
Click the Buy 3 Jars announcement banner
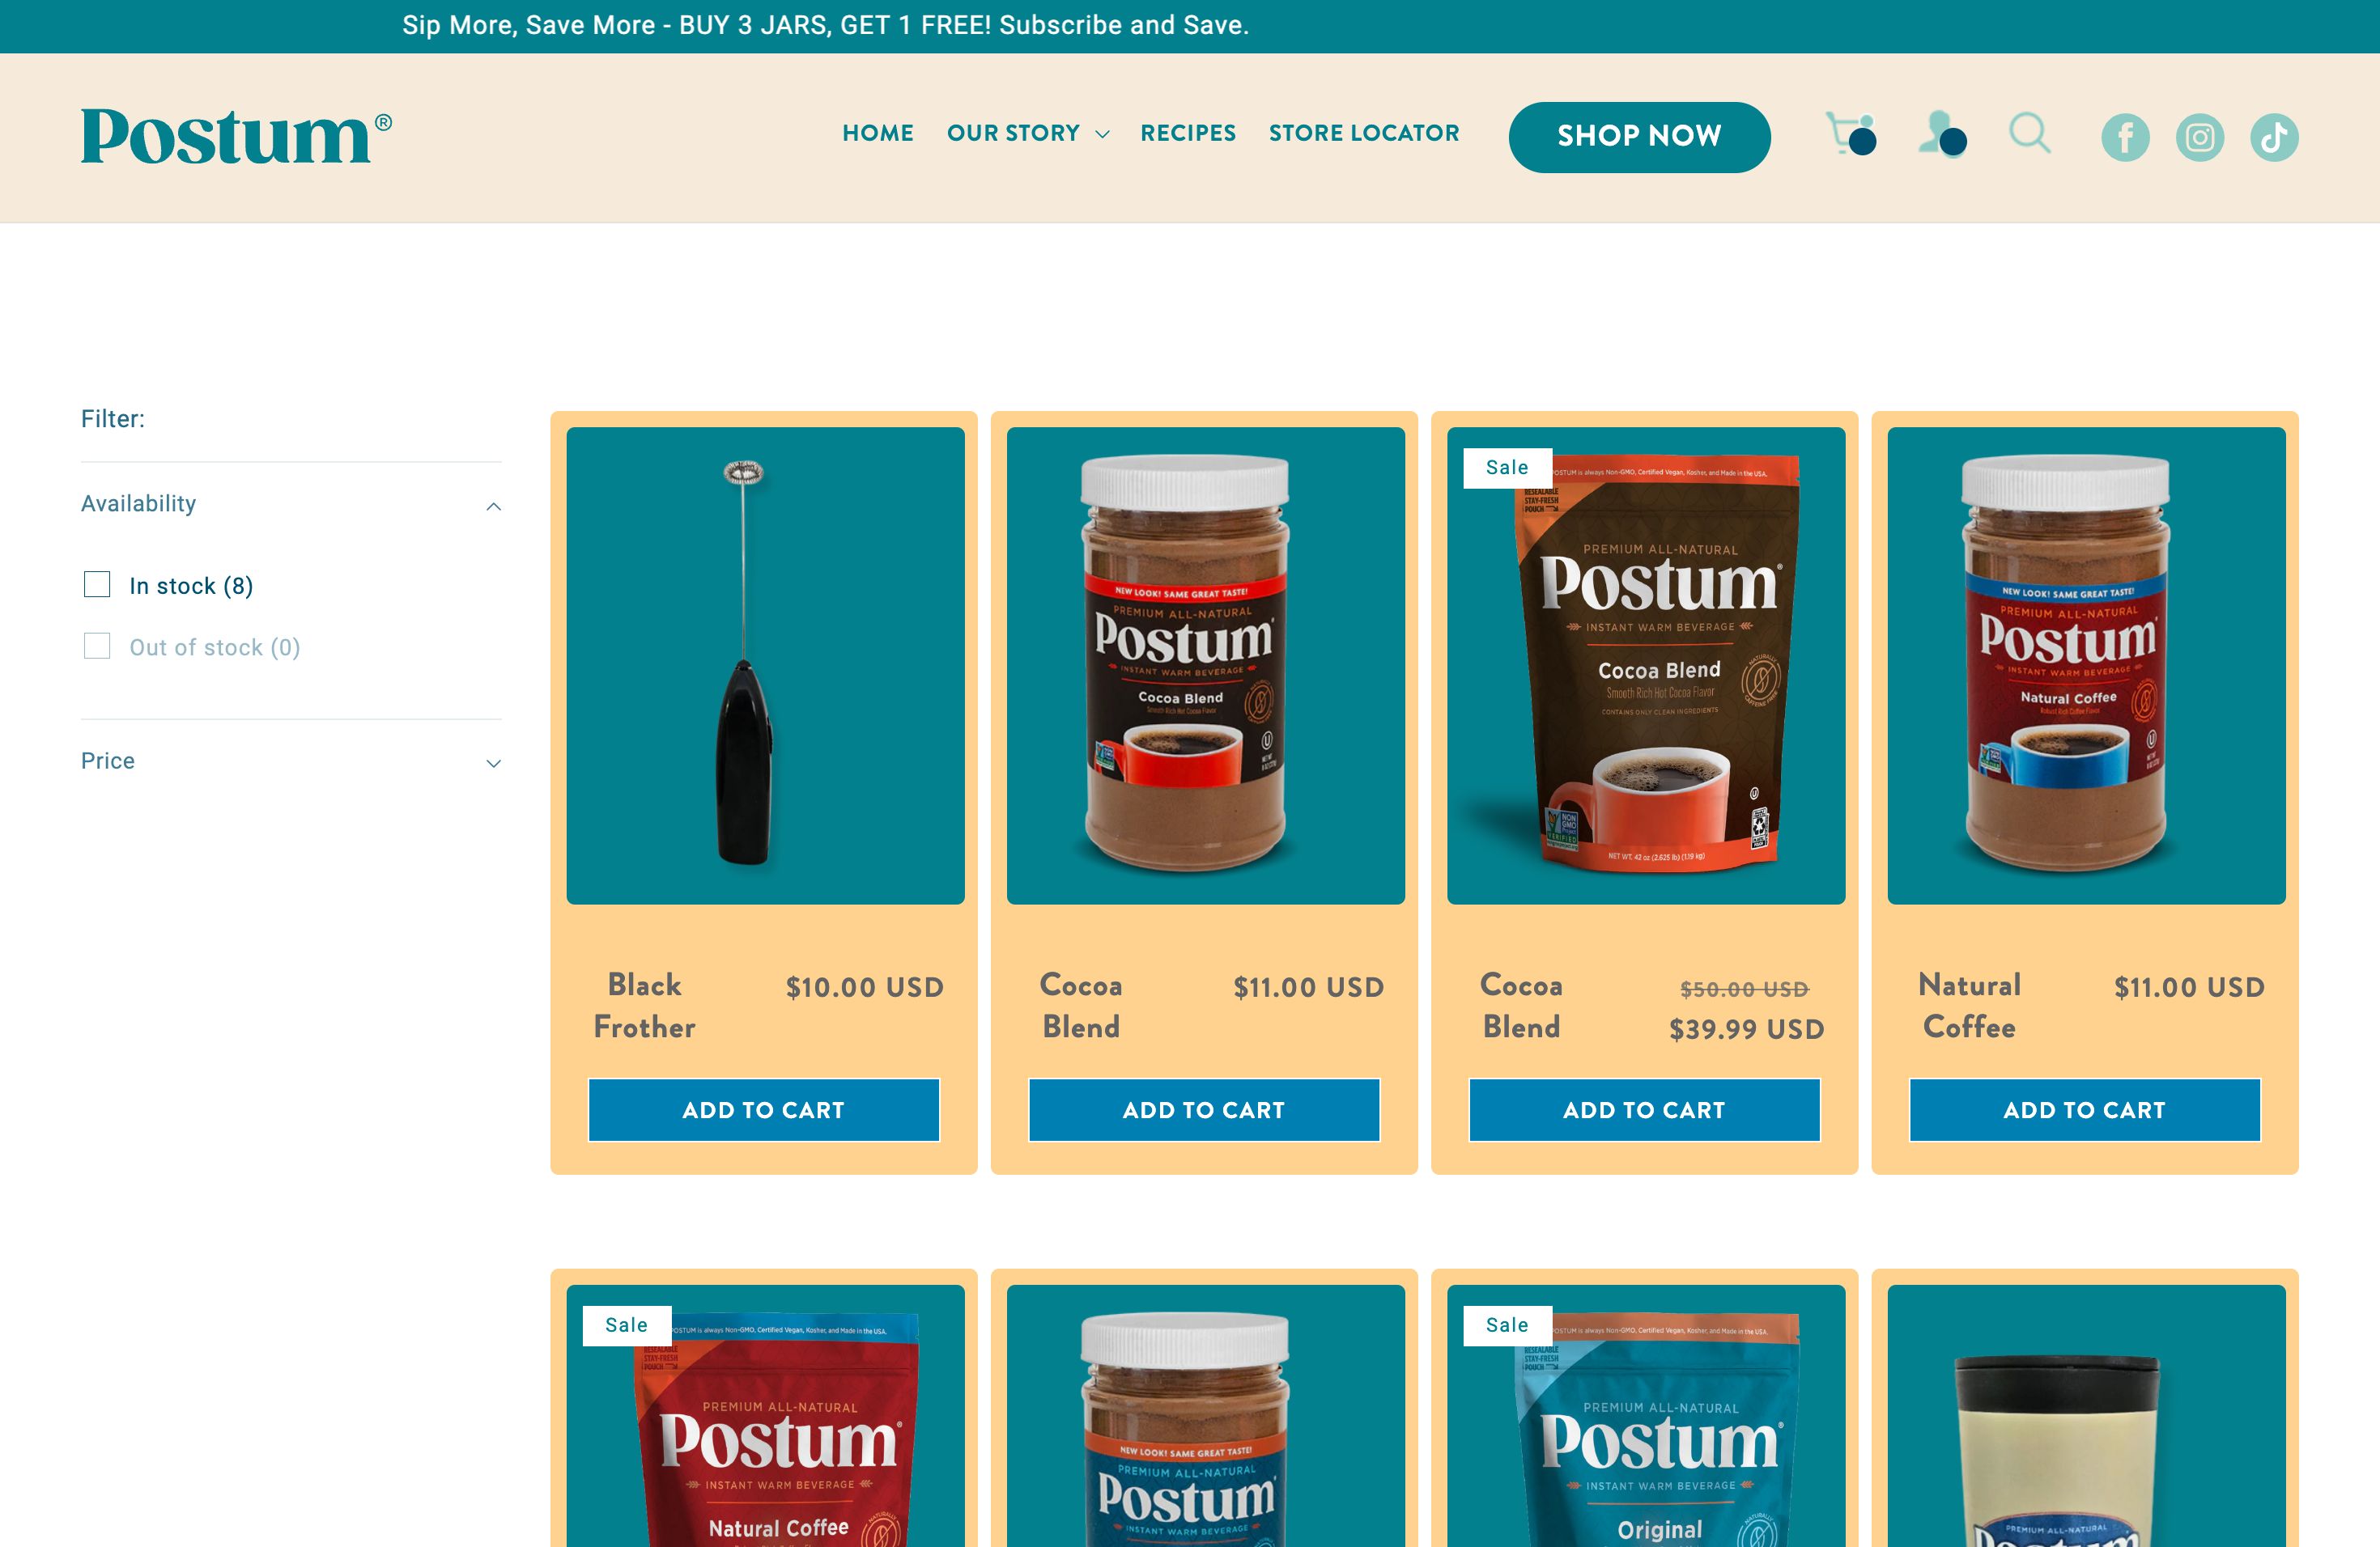pos(826,25)
